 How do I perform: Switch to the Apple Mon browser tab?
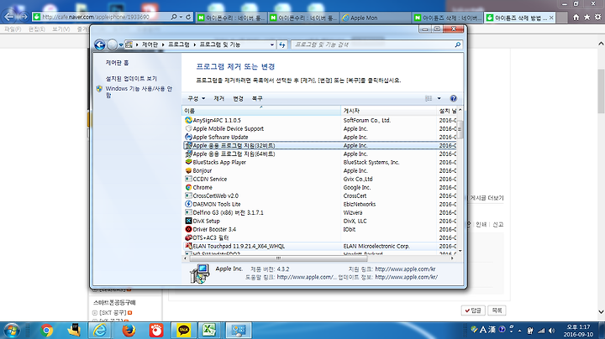[375, 18]
